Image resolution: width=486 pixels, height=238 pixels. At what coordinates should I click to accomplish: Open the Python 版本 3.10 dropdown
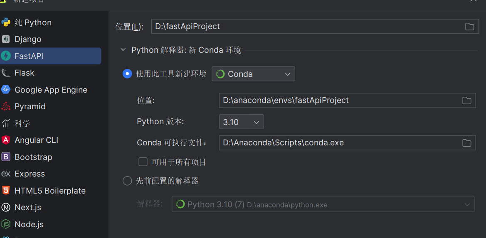point(242,122)
